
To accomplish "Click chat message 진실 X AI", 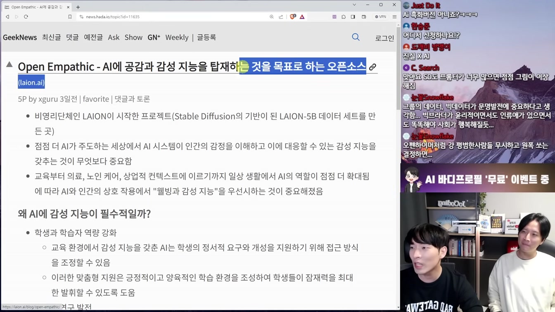I will pos(416,56).
